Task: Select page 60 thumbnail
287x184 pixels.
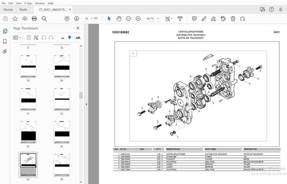Action: (x=62, y=66)
